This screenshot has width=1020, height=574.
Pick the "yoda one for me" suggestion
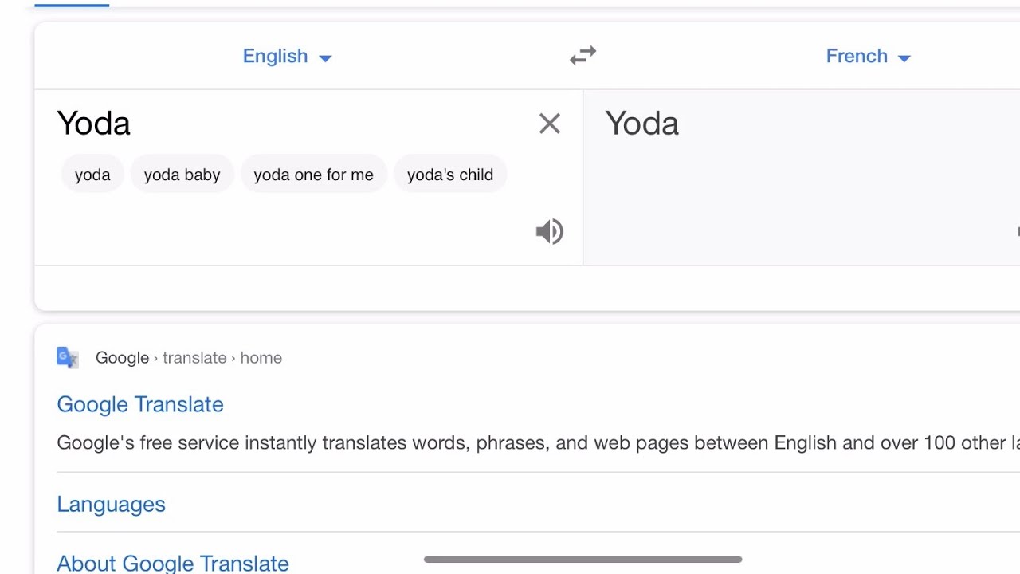313,175
